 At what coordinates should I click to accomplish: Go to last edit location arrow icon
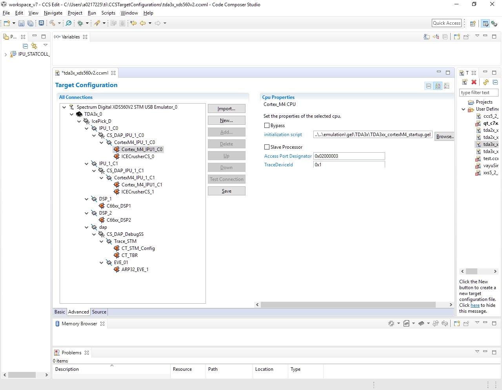pos(133,23)
